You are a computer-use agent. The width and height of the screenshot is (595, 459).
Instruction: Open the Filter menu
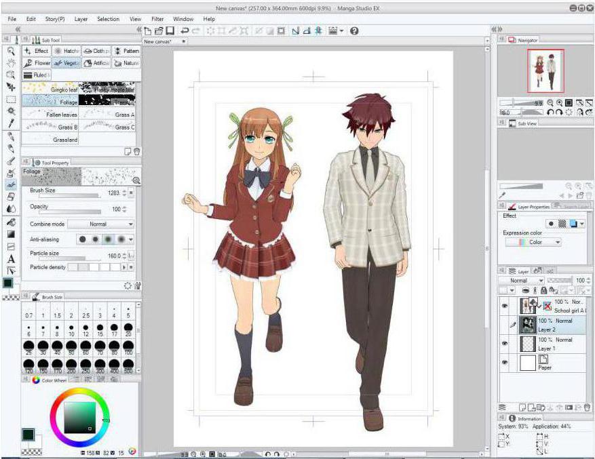[157, 19]
